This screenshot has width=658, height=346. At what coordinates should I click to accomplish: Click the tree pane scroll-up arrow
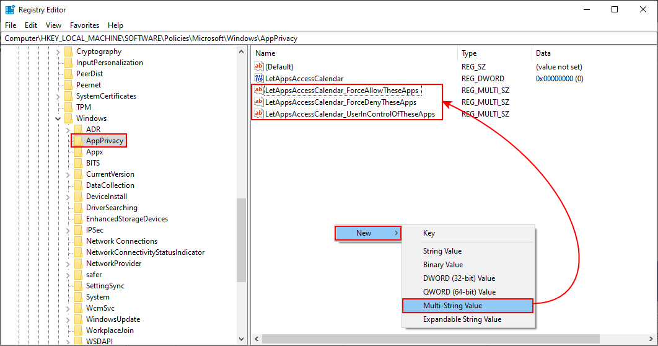click(x=241, y=51)
